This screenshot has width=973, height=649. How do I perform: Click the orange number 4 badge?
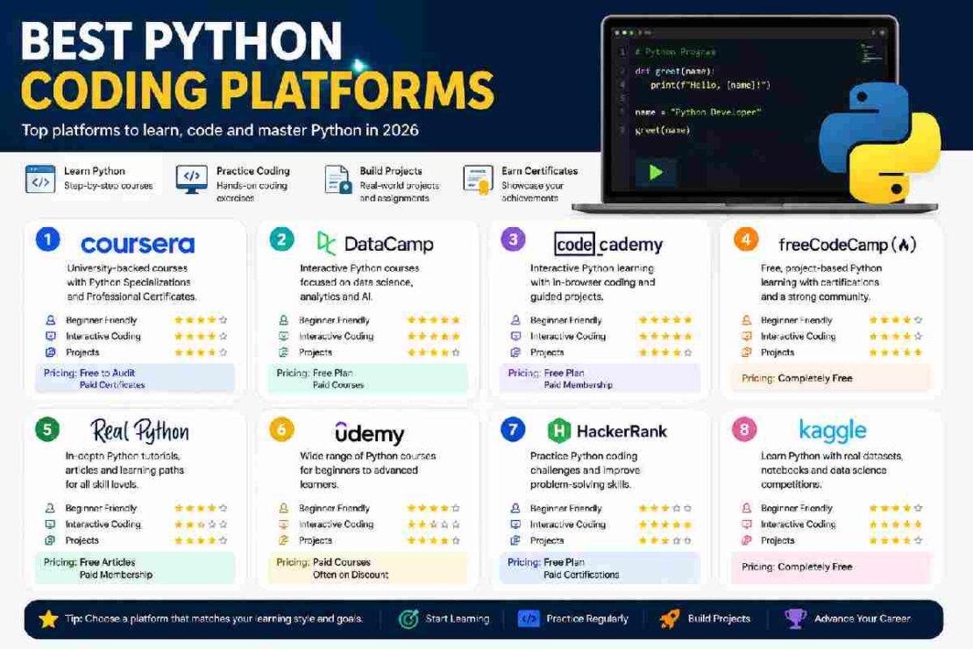click(745, 239)
